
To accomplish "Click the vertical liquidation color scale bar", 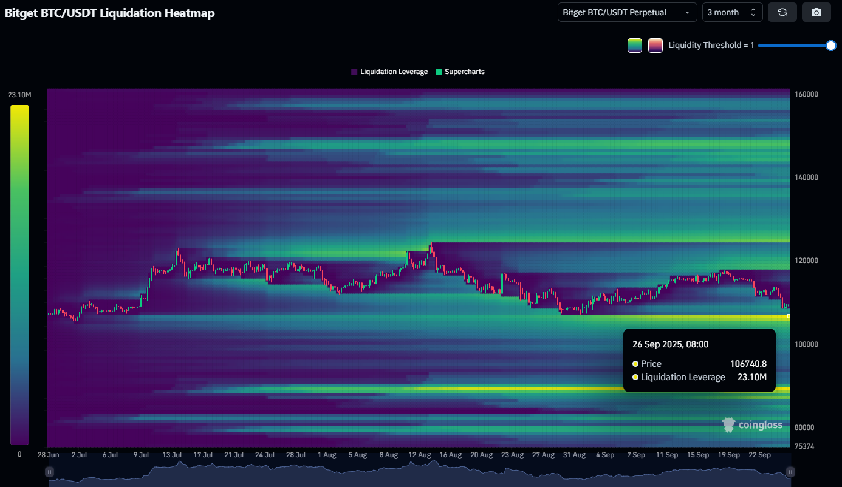I will pos(19,274).
